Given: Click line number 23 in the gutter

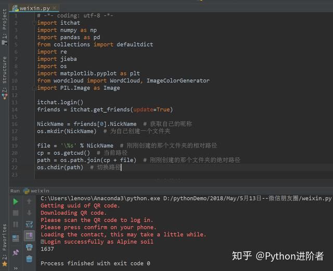Looking at the screenshot, I should click(x=15, y=174).
